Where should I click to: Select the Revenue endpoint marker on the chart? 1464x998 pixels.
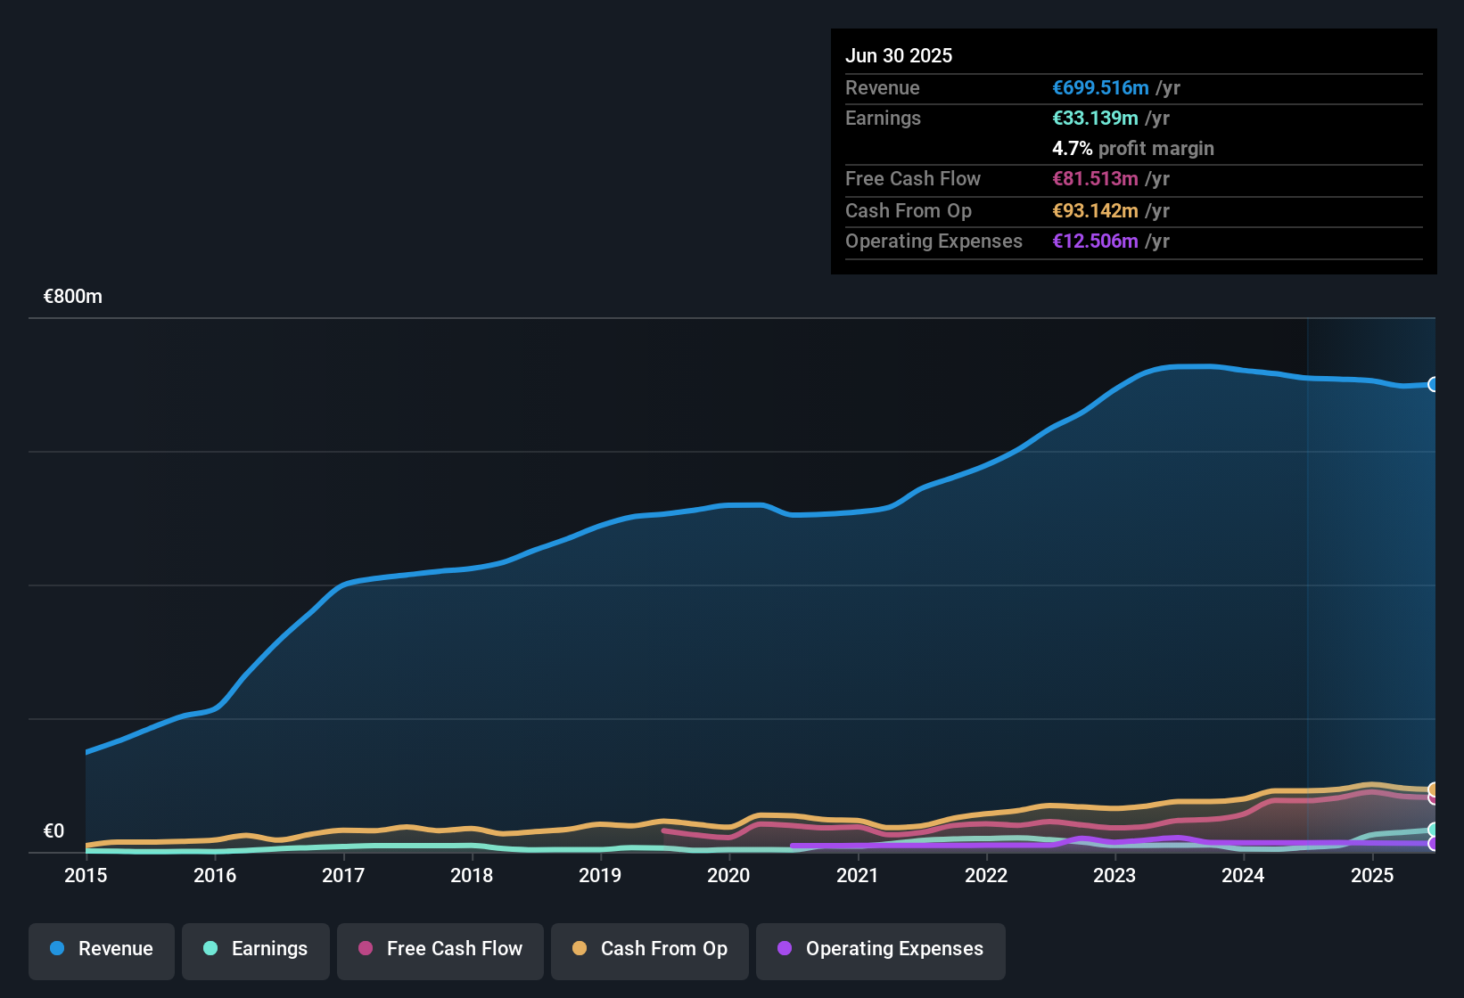pyautogui.click(x=1434, y=384)
